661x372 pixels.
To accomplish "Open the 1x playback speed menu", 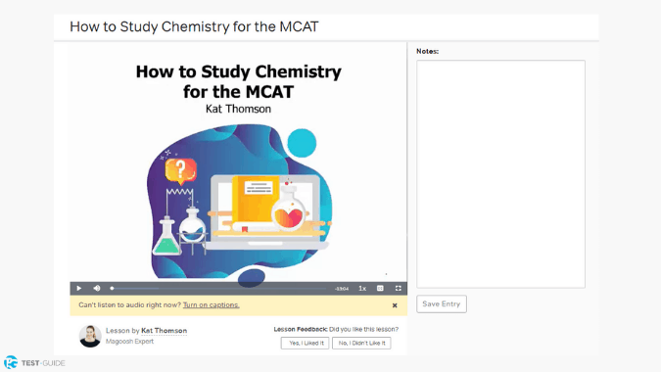I will pos(362,288).
